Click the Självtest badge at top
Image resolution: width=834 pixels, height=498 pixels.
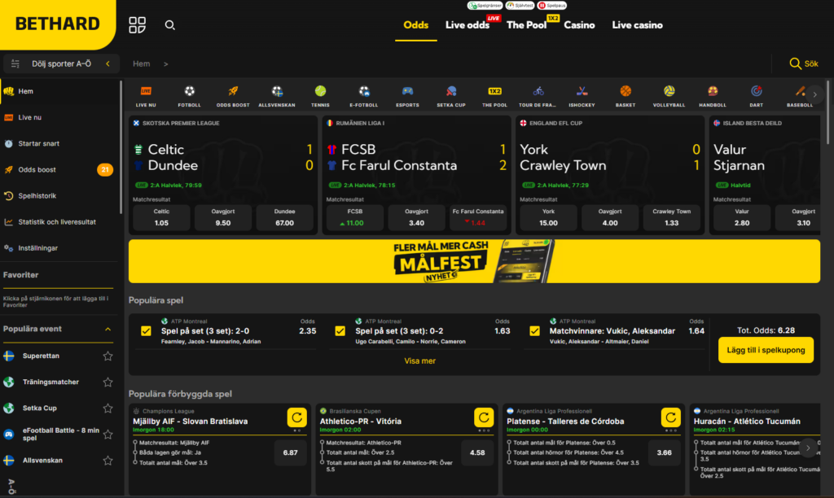point(520,6)
